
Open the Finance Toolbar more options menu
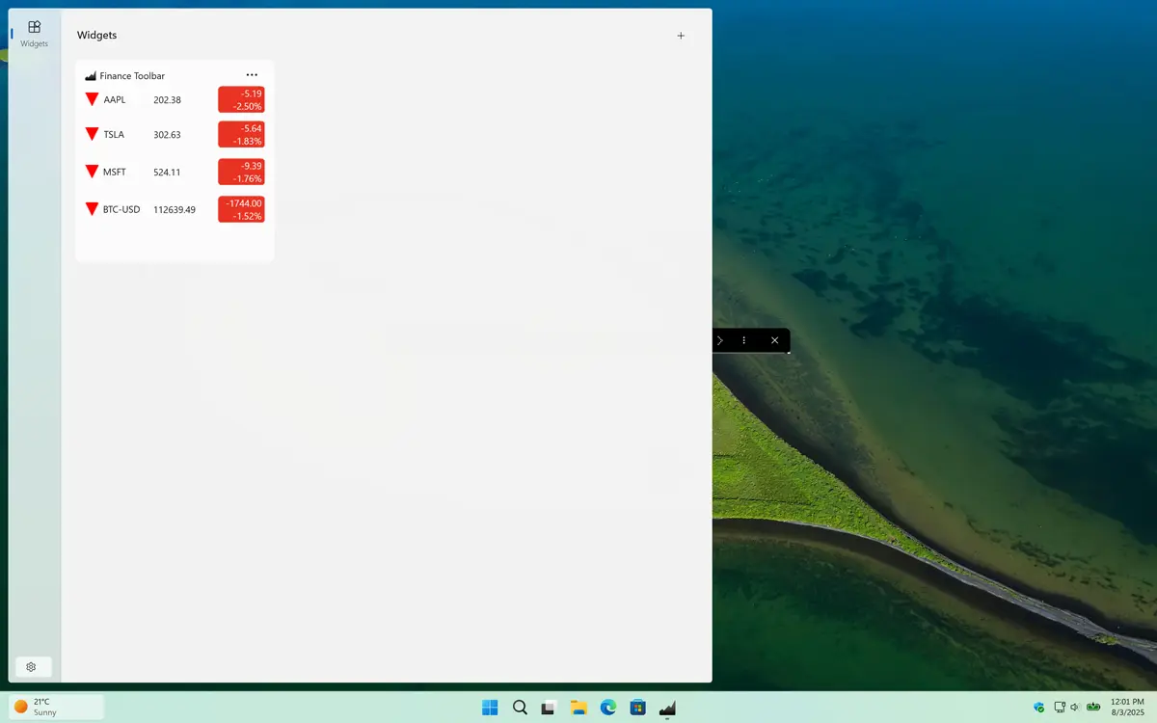coord(252,75)
